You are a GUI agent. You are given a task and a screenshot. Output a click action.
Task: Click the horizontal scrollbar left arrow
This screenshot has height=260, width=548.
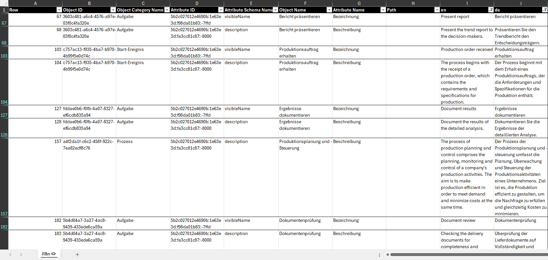point(387,254)
